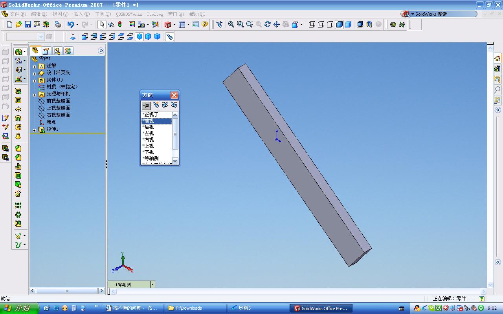Choose the Rotate View tool

(268, 24)
